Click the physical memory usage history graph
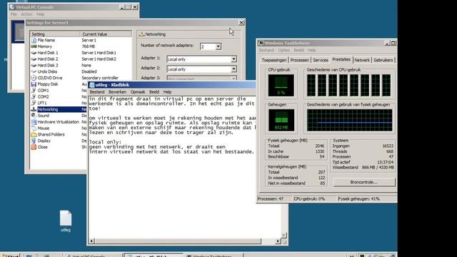This screenshot has height=257, width=457. point(349,121)
